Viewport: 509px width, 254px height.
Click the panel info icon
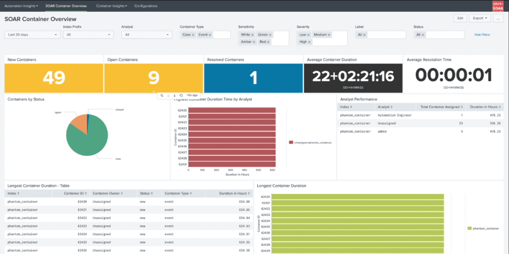pos(174,96)
